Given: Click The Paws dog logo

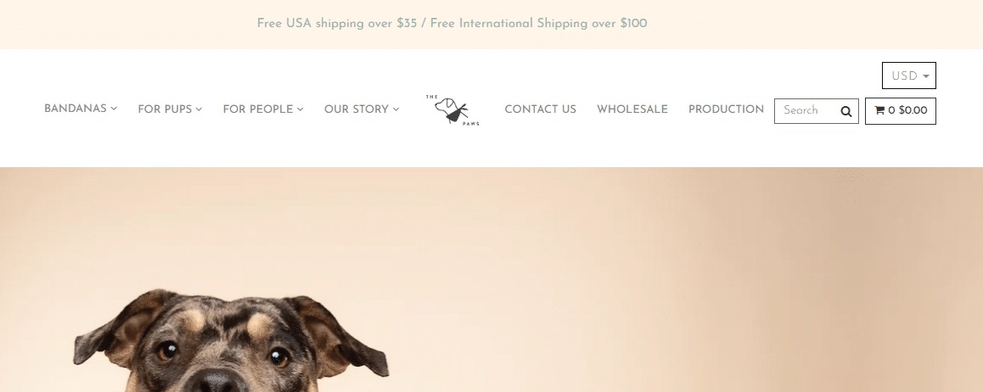Looking at the screenshot, I should (x=452, y=109).
